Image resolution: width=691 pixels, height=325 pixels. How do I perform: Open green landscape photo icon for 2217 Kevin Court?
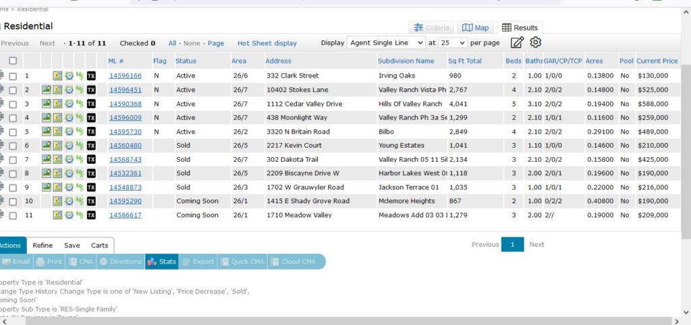(x=47, y=146)
